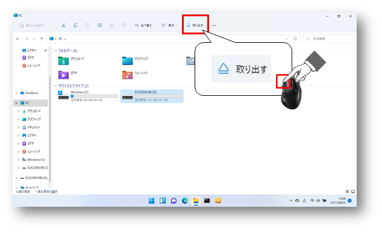Click the Copy icon in toolbar

coord(75,25)
